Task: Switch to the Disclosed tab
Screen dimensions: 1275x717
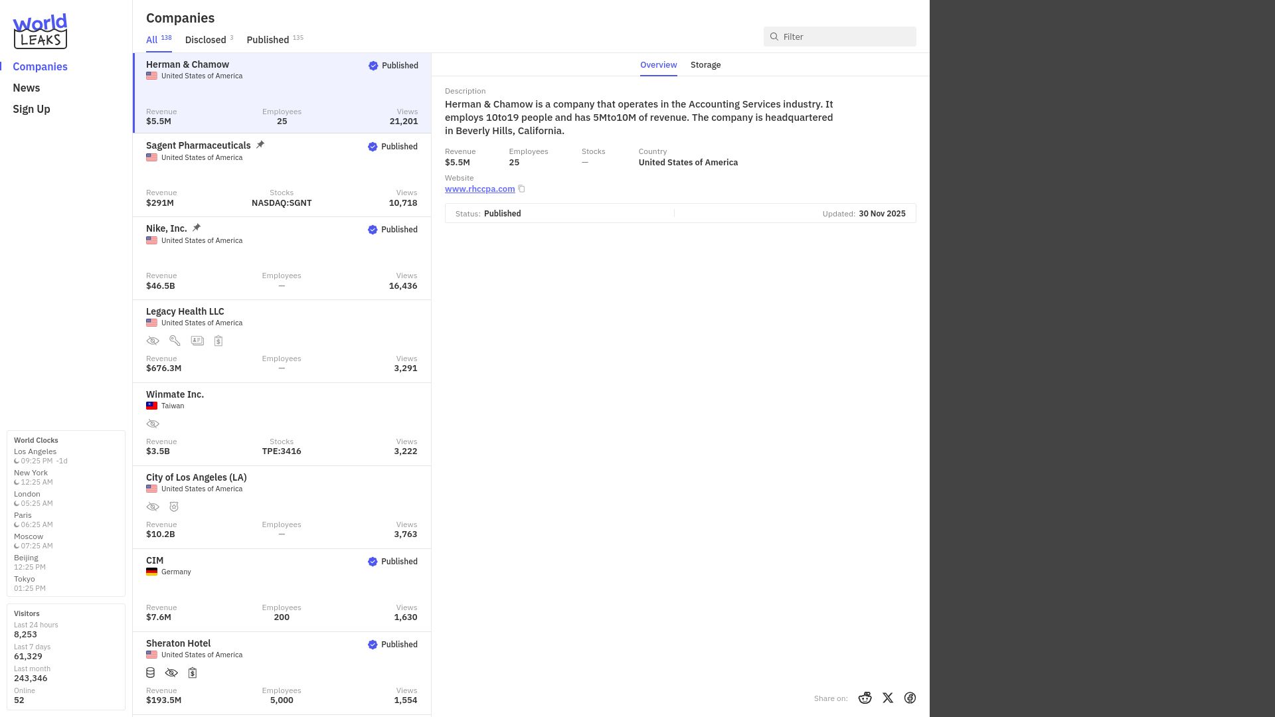Action: (209, 39)
